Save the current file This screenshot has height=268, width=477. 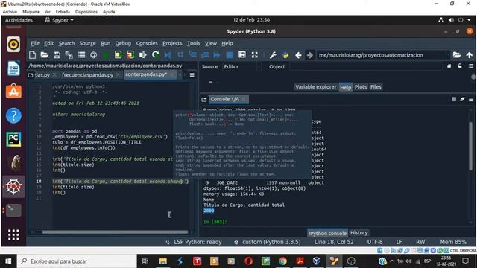tap(57, 55)
